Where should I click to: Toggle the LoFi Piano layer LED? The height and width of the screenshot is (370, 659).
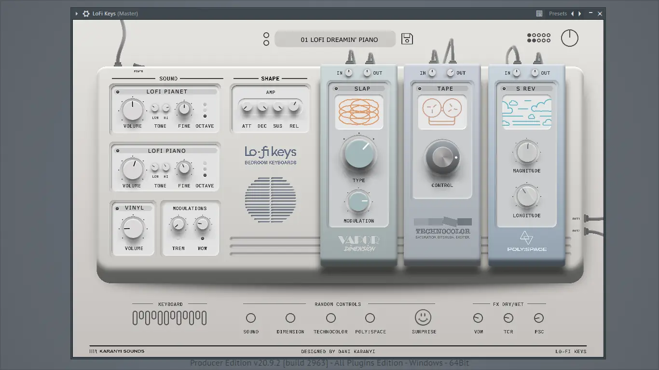pyautogui.click(x=118, y=151)
